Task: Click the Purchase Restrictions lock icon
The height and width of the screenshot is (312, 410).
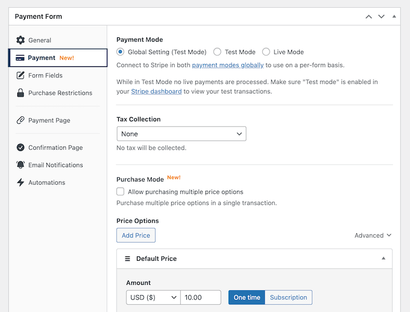Action: tap(20, 93)
